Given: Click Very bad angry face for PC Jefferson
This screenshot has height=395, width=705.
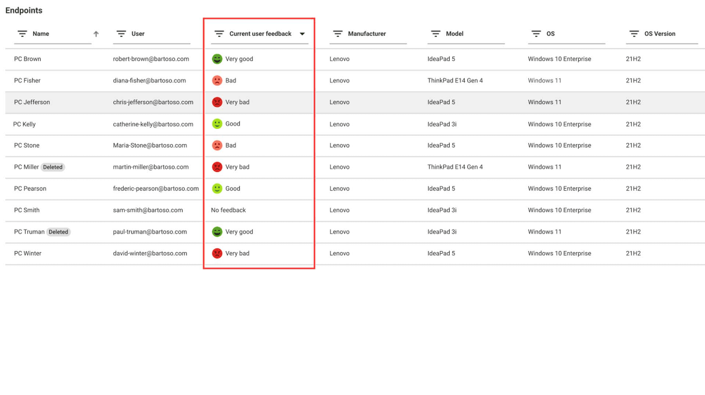Looking at the screenshot, I should (x=217, y=102).
